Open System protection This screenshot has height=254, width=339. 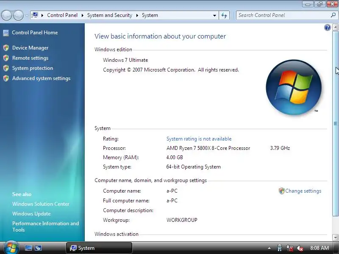coord(33,68)
